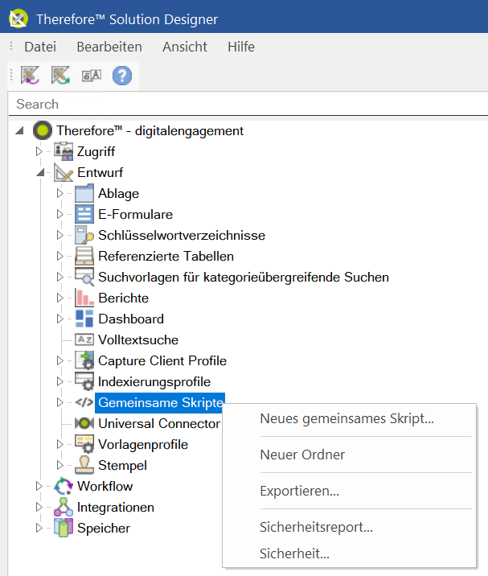Expand the Suchvorlagen node arrow
The height and width of the screenshot is (576, 488).
coord(60,277)
